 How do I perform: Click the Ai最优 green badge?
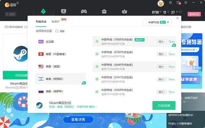[140, 40]
